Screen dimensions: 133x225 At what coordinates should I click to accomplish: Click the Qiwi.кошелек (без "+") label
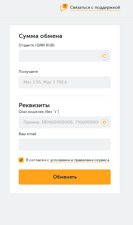(x=39, y=112)
